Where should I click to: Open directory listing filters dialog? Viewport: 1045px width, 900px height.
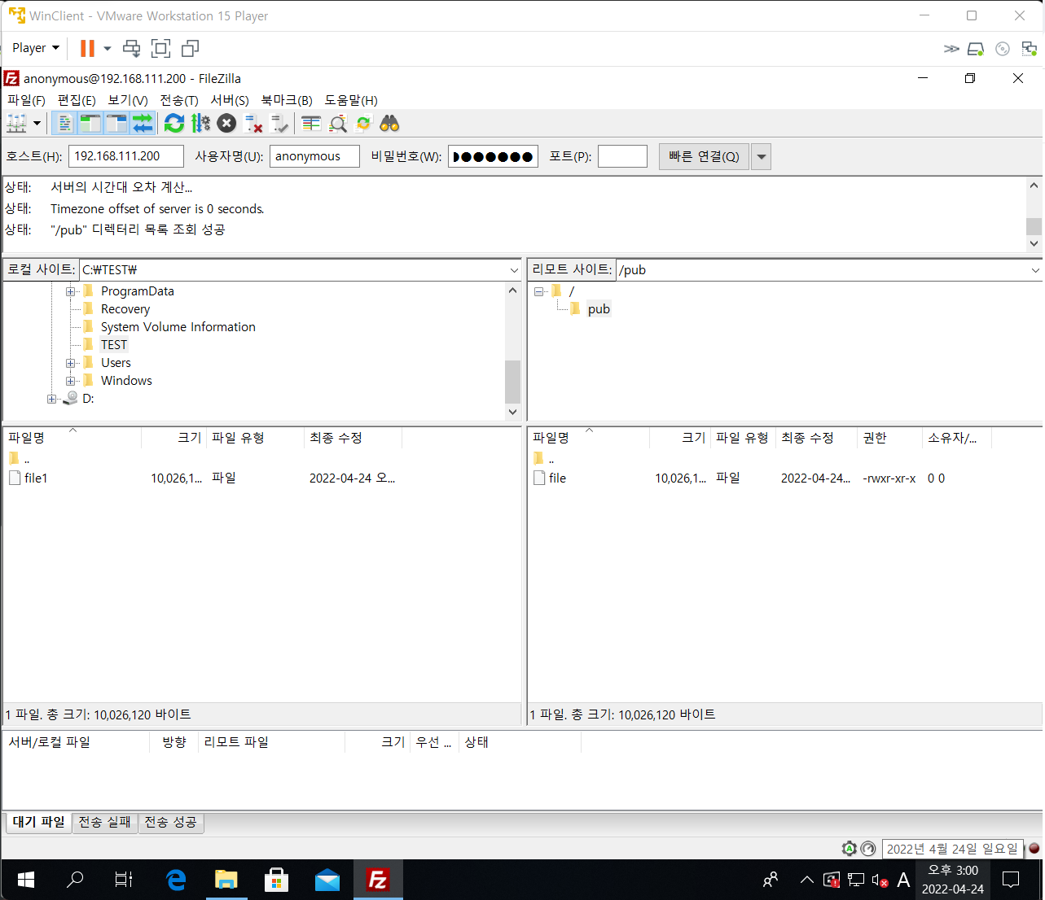pos(311,124)
